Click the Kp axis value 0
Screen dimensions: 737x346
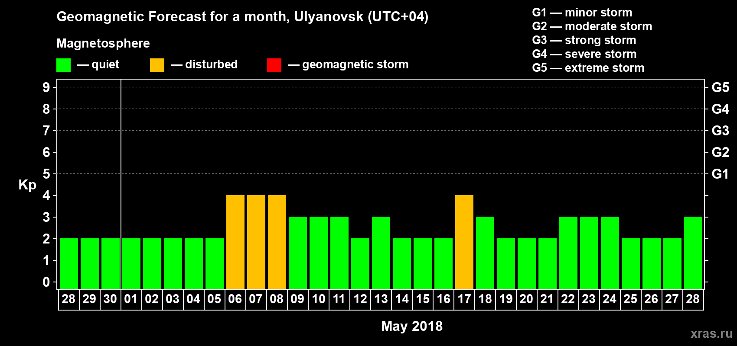point(46,282)
